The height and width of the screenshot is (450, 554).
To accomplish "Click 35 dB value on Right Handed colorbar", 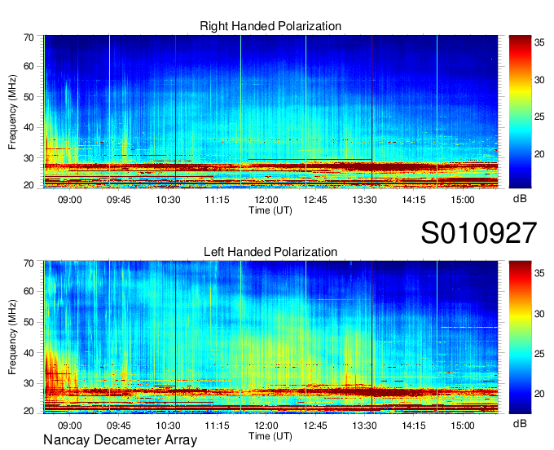I will [x=539, y=42].
